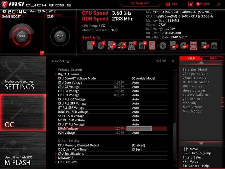The image size is (225, 169).
Task: Select the UEFI USB optical disc boot icon
Action: [122, 46]
